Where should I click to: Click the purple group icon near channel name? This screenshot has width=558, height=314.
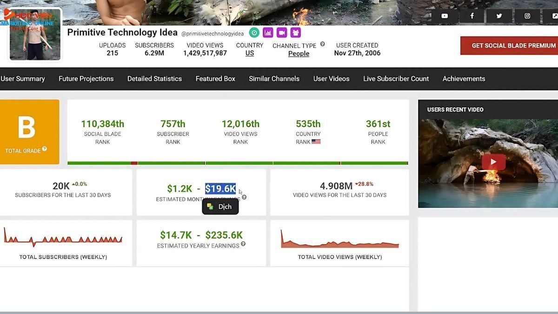296,33
